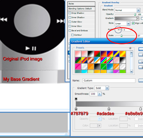Open the Styles section in Layer Style
The width and height of the screenshot is (143, 138).
click(81, 4)
